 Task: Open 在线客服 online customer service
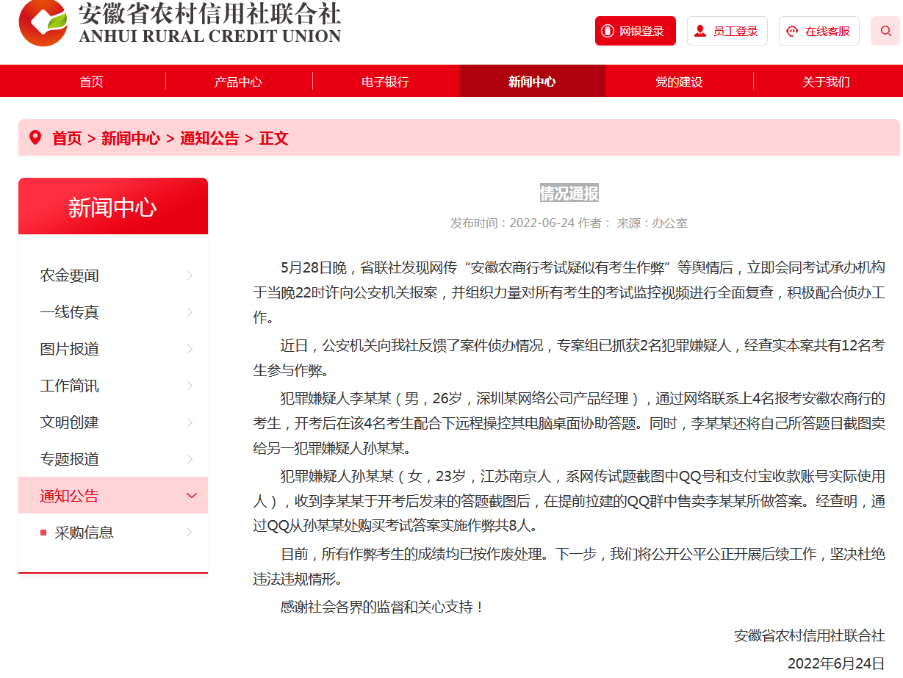(819, 31)
